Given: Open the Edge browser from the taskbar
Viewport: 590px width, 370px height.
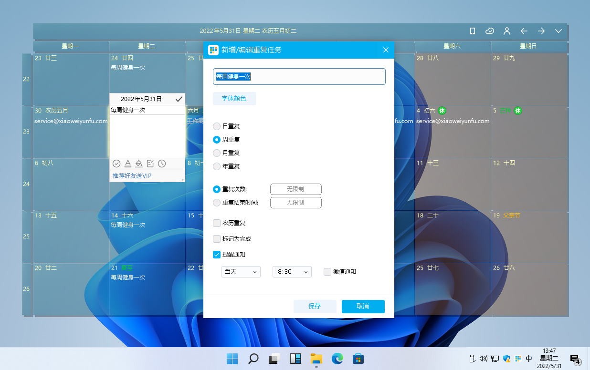Looking at the screenshot, I should [337, 358].
